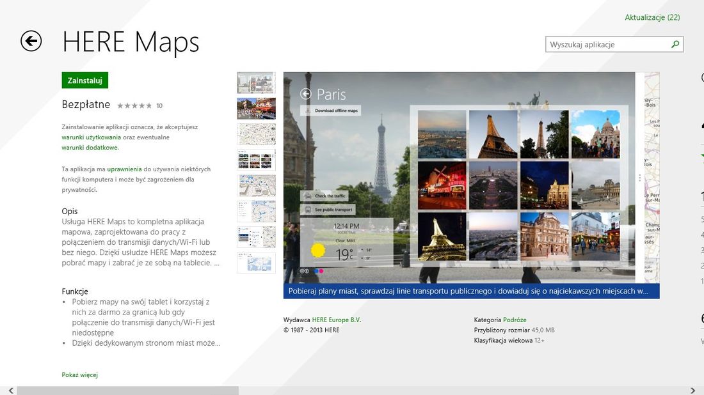Click the search magnifier icon
The image size is (704, 395).
675,44
